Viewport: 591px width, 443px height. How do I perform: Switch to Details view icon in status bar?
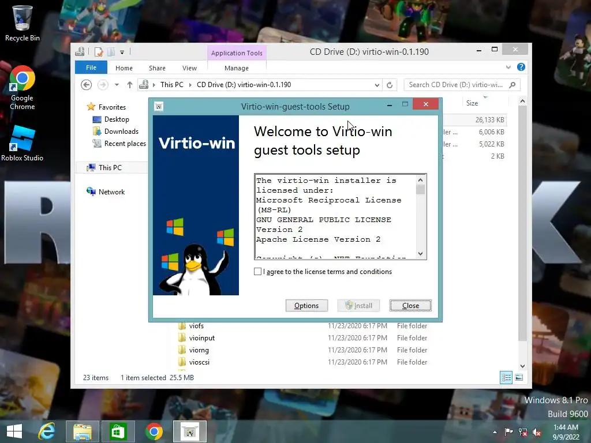tap(506, 377)
